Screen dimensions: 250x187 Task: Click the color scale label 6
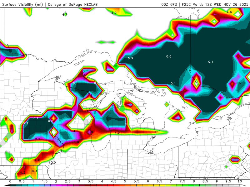pyautogui.click(x=148, y=181)
